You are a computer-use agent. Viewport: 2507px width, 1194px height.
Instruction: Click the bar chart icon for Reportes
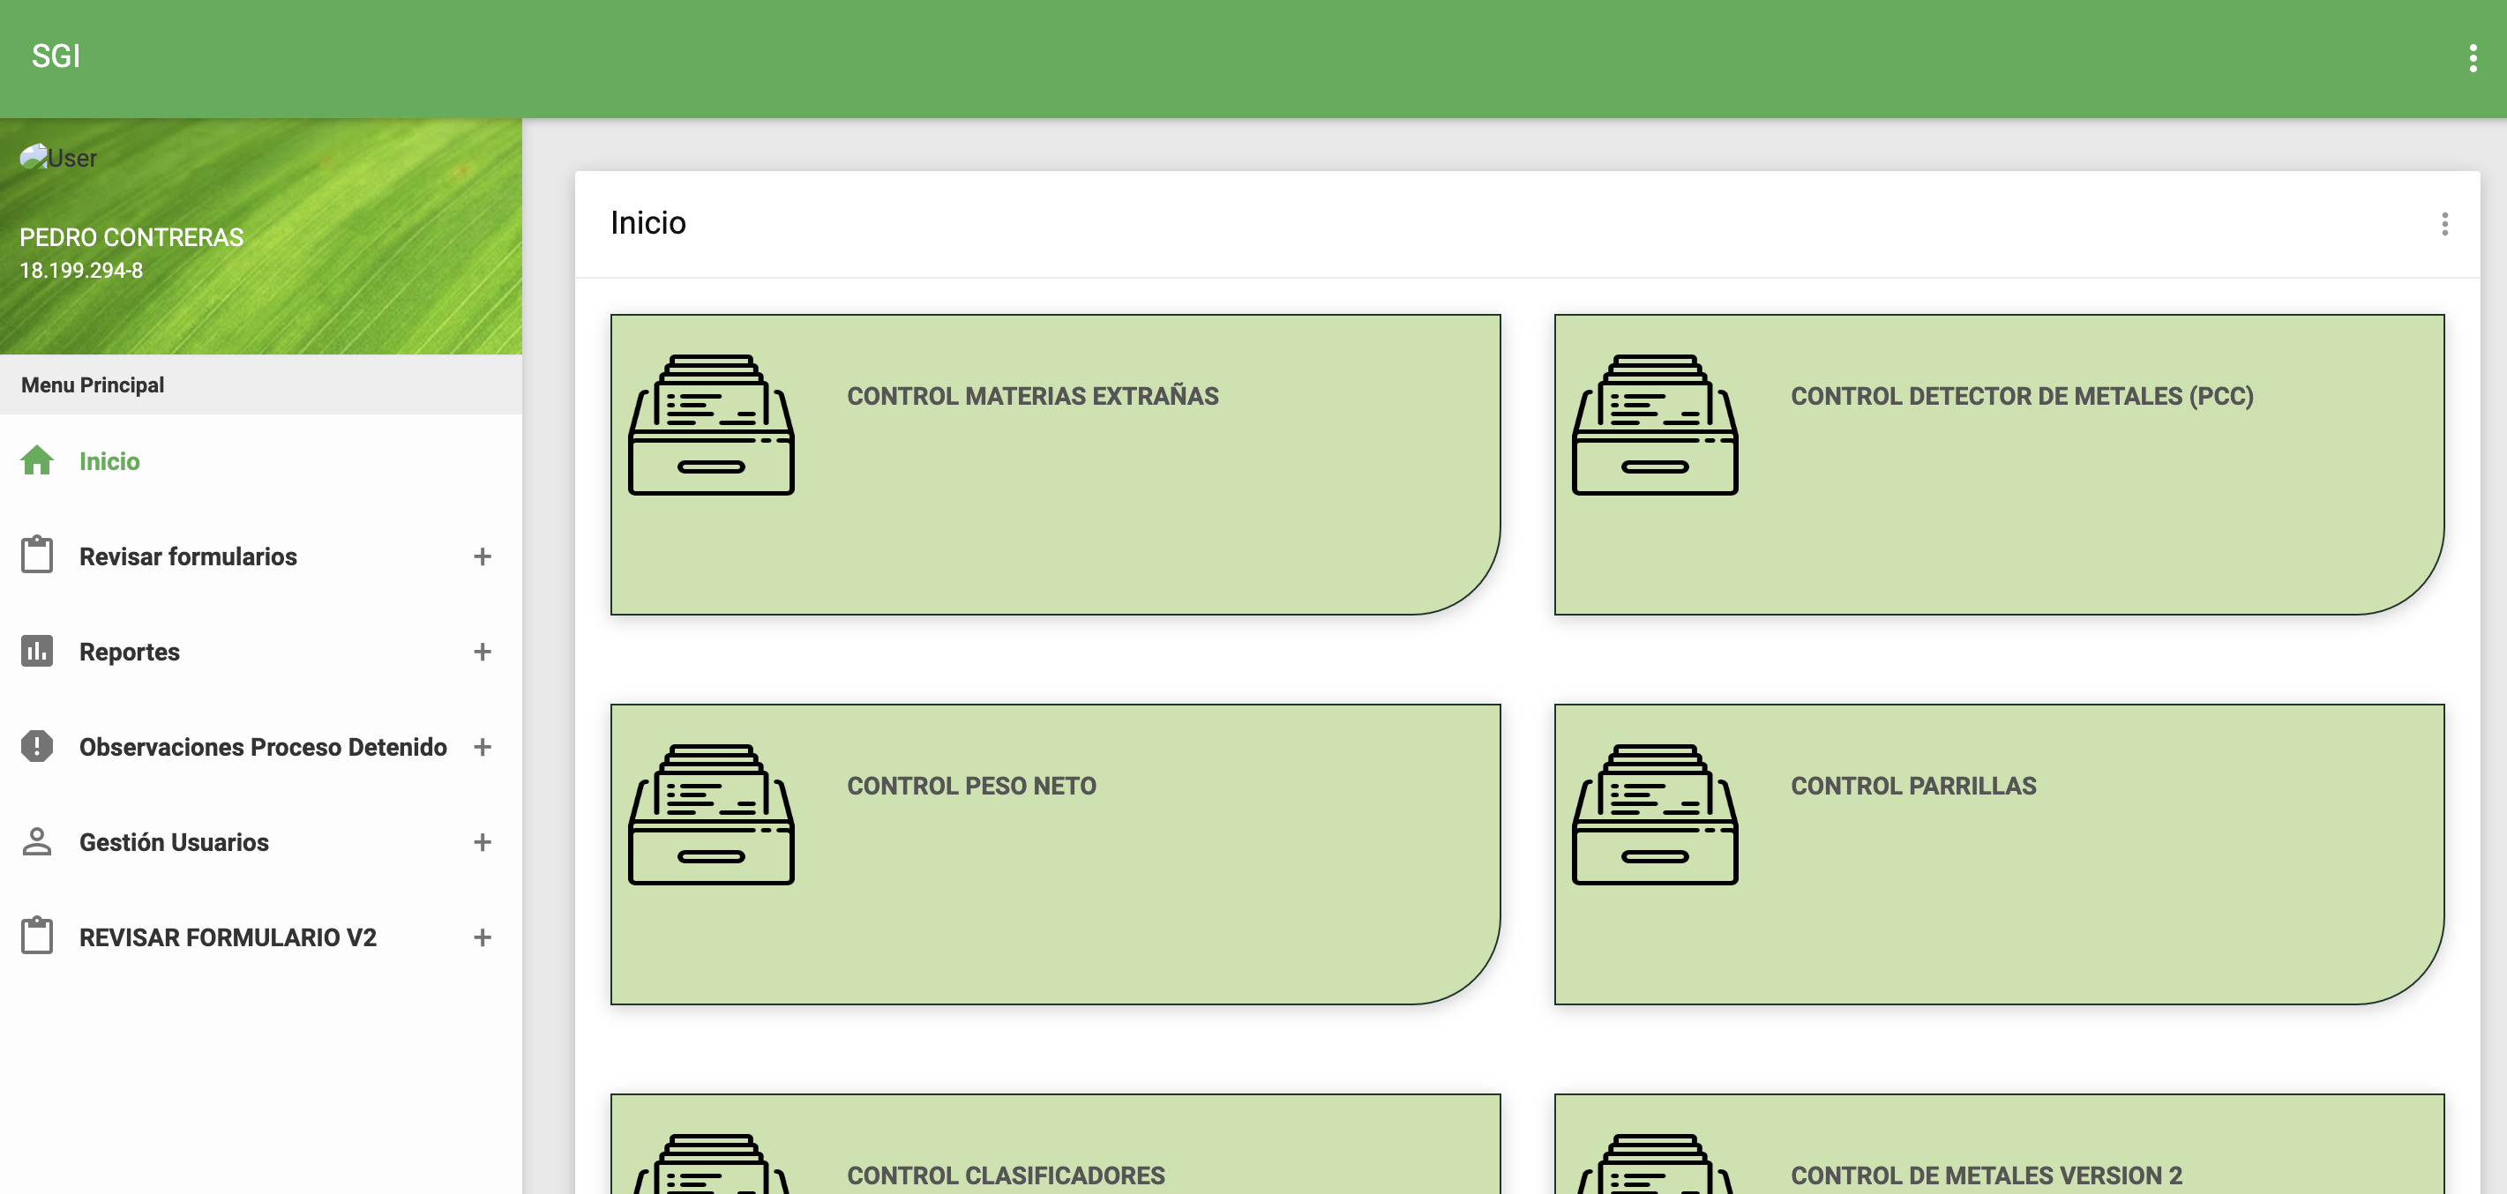click(37, 650)
